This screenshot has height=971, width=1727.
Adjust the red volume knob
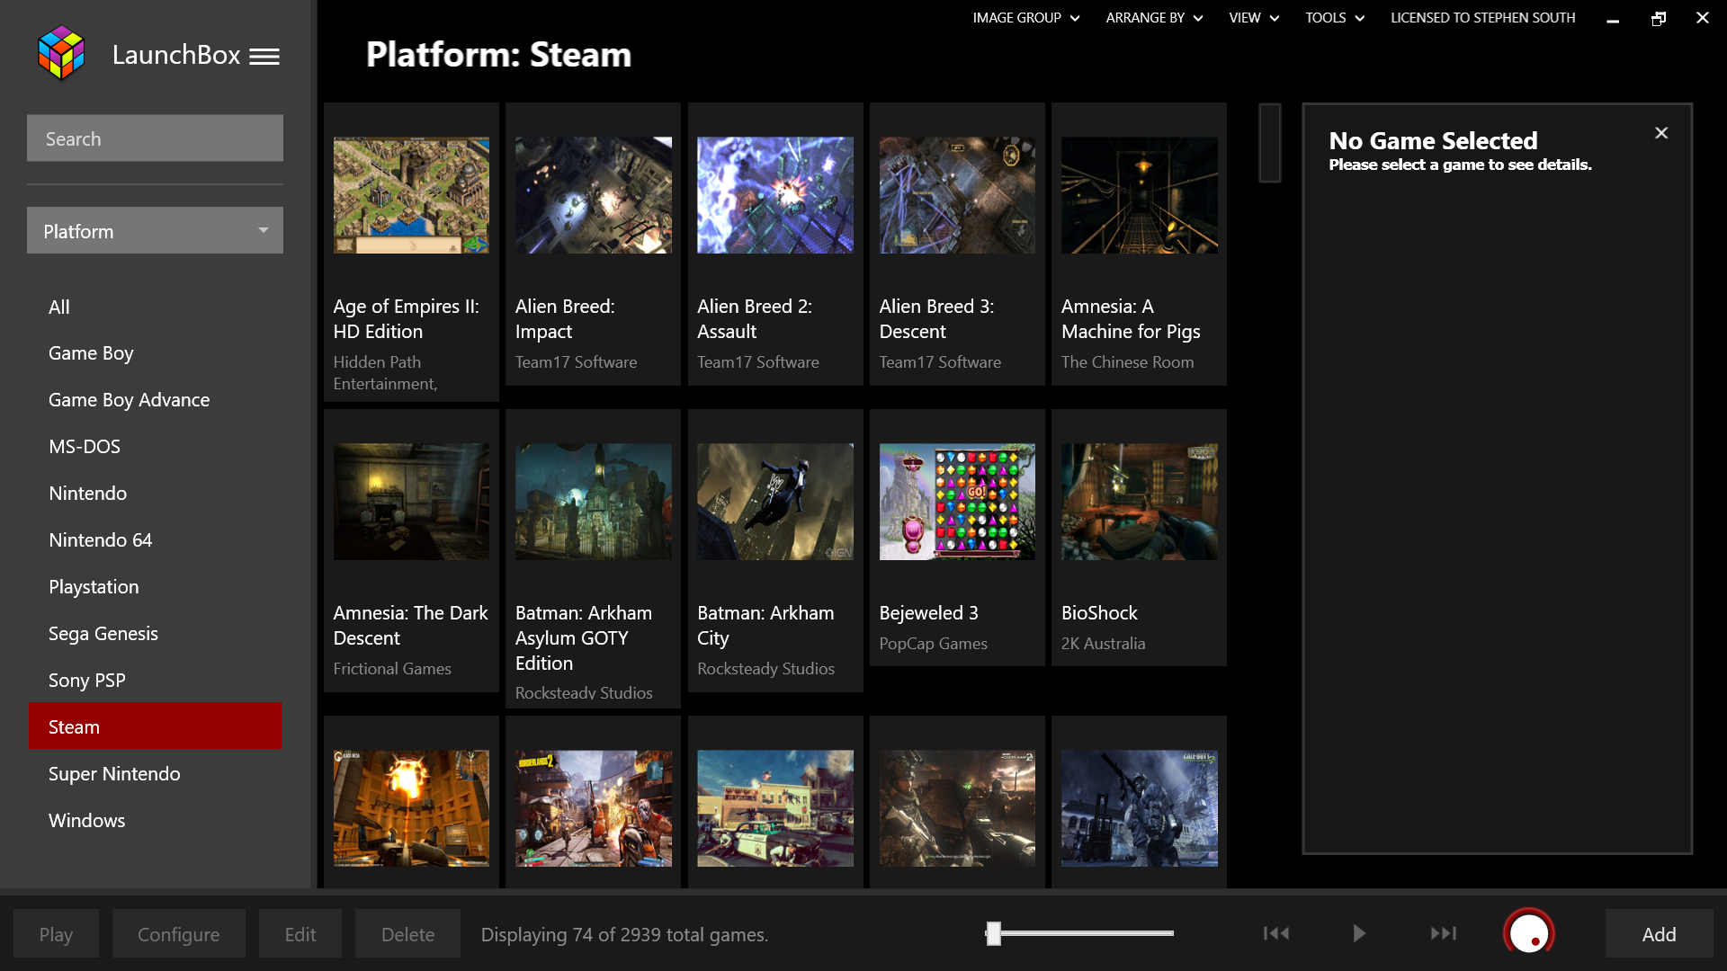point(1528,933)
